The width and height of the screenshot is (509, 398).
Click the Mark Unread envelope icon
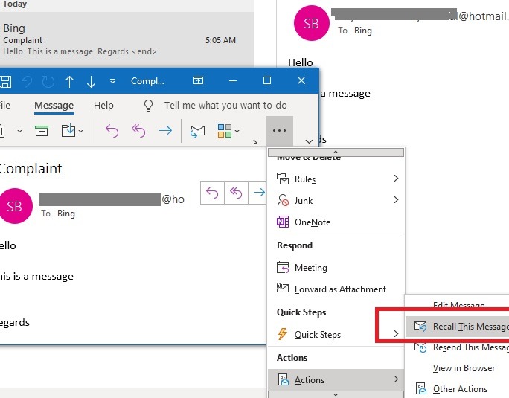pos(197,131)
